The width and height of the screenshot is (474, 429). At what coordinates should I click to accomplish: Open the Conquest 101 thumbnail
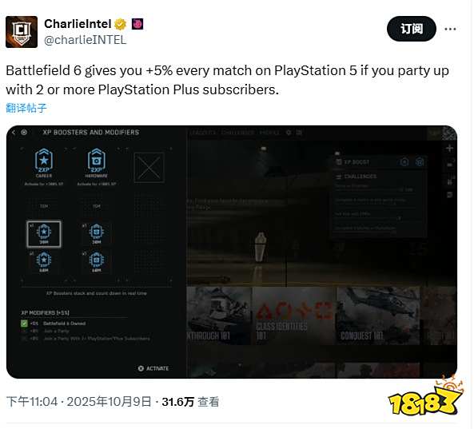[x=378, y=316]
